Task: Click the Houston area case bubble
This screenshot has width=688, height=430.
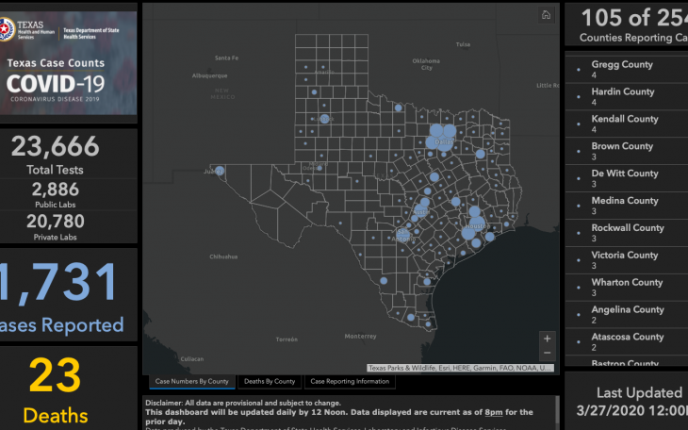Action: (x=476, y=226)
